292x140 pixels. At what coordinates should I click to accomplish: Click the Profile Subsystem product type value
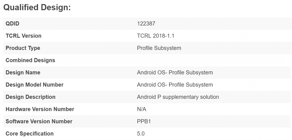click(x=159, y=48)
